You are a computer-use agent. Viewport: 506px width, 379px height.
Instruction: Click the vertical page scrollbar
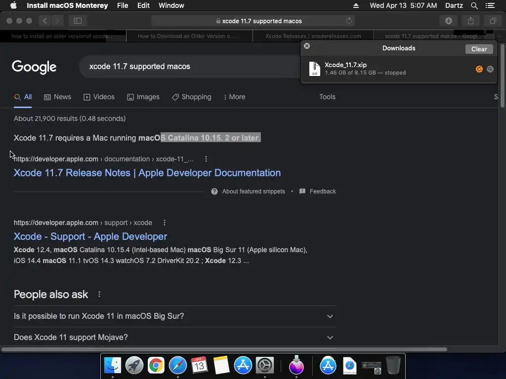(x=503, y=76)
